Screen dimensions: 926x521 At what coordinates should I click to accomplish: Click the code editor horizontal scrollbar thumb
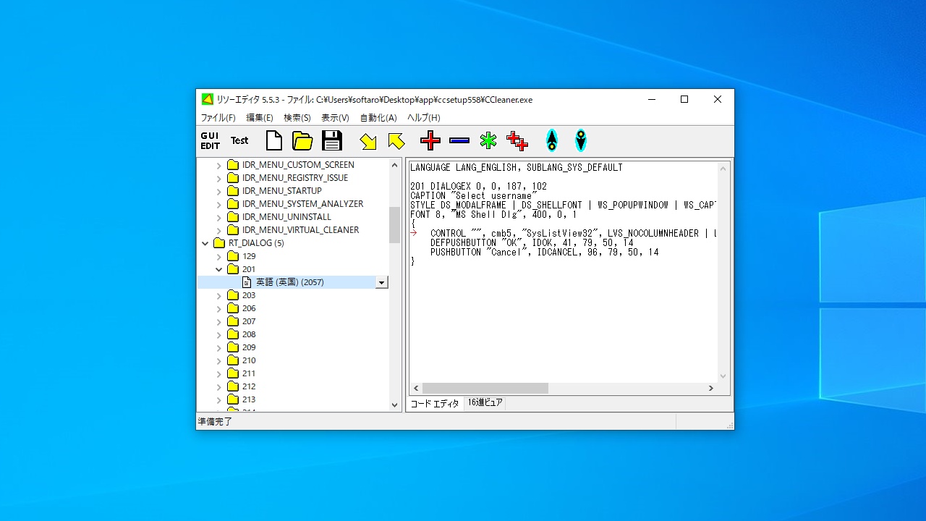(x=485, y=389)
